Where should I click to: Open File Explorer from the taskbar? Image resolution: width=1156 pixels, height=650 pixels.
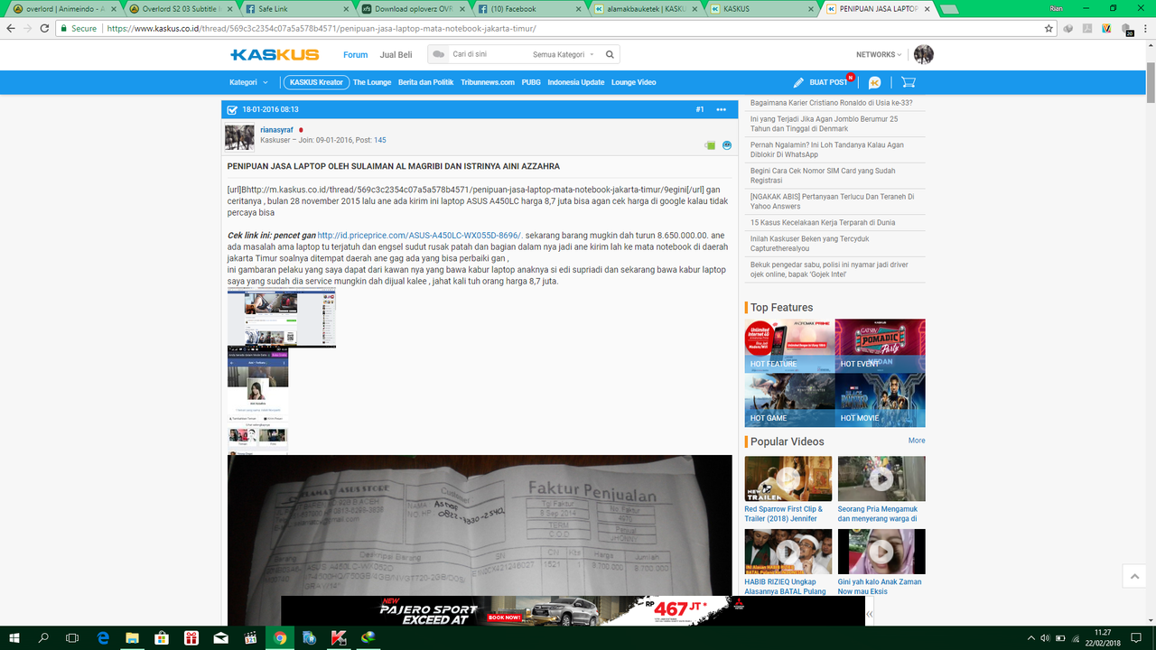point(133,637)
